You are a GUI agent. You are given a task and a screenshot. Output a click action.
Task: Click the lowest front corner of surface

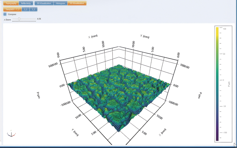[119, 131]
